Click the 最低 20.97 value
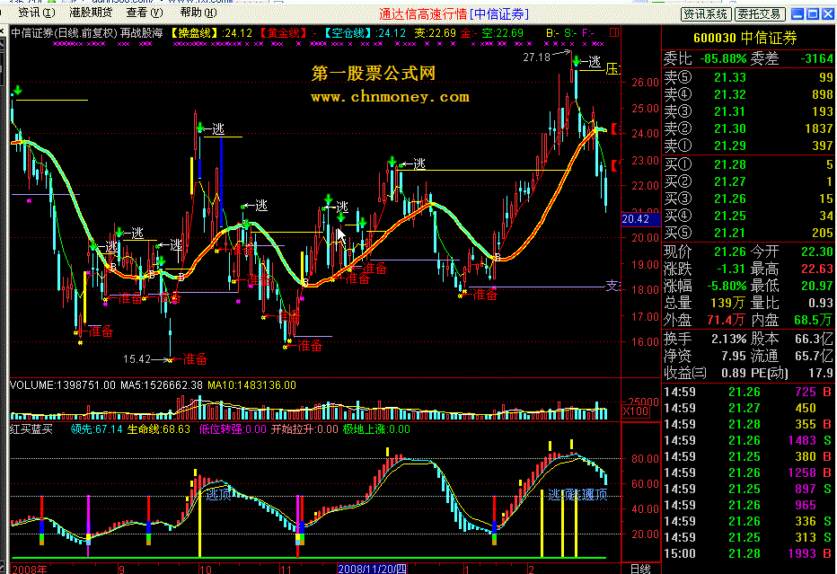 817,286
